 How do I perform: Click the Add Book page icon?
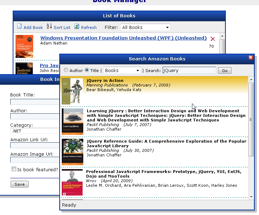pyautogui.click(x=19, y=27)
